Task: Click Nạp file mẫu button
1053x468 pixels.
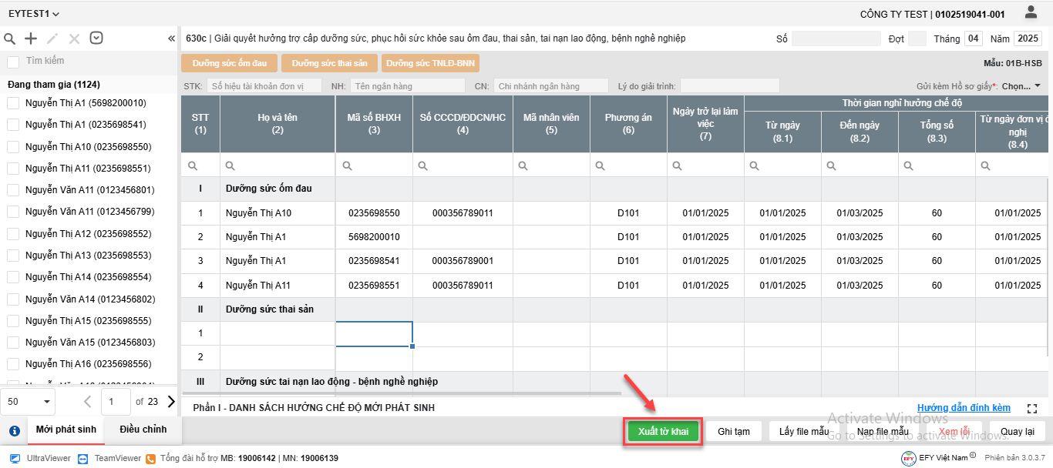Action: click(x=883, y=432)
